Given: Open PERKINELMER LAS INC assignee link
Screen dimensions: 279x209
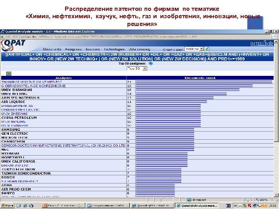Looking at the screenshot, I should click(21, 110).
